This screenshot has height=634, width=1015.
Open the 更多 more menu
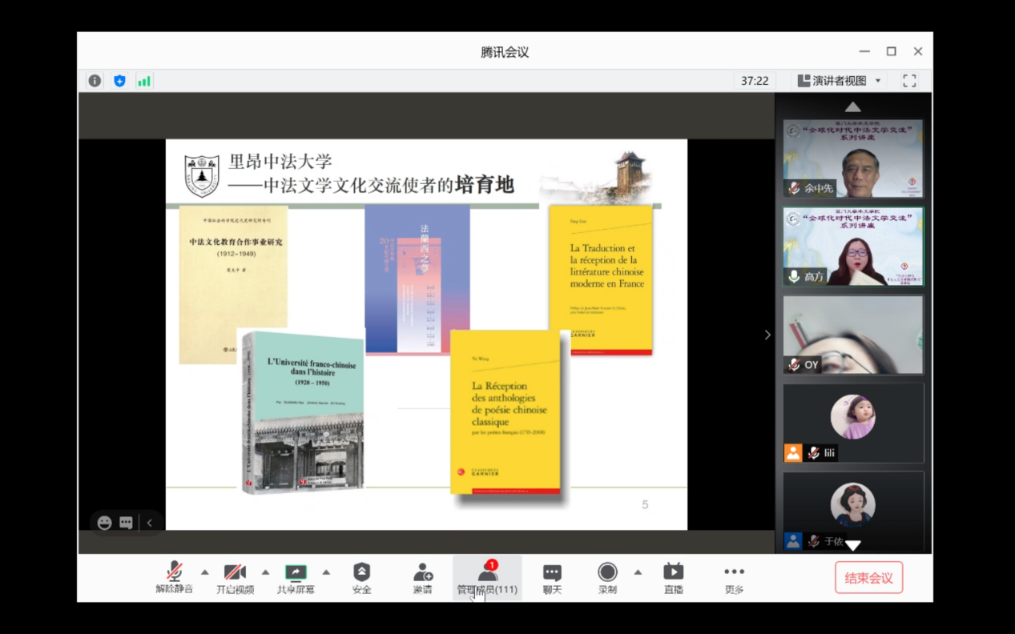(734, 578)
